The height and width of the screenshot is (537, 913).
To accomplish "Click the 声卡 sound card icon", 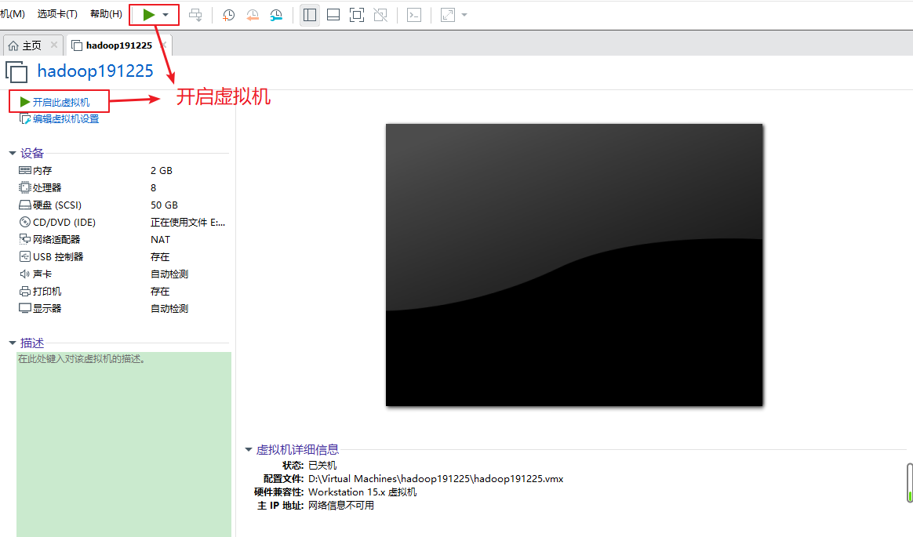I will pos(24,274).
